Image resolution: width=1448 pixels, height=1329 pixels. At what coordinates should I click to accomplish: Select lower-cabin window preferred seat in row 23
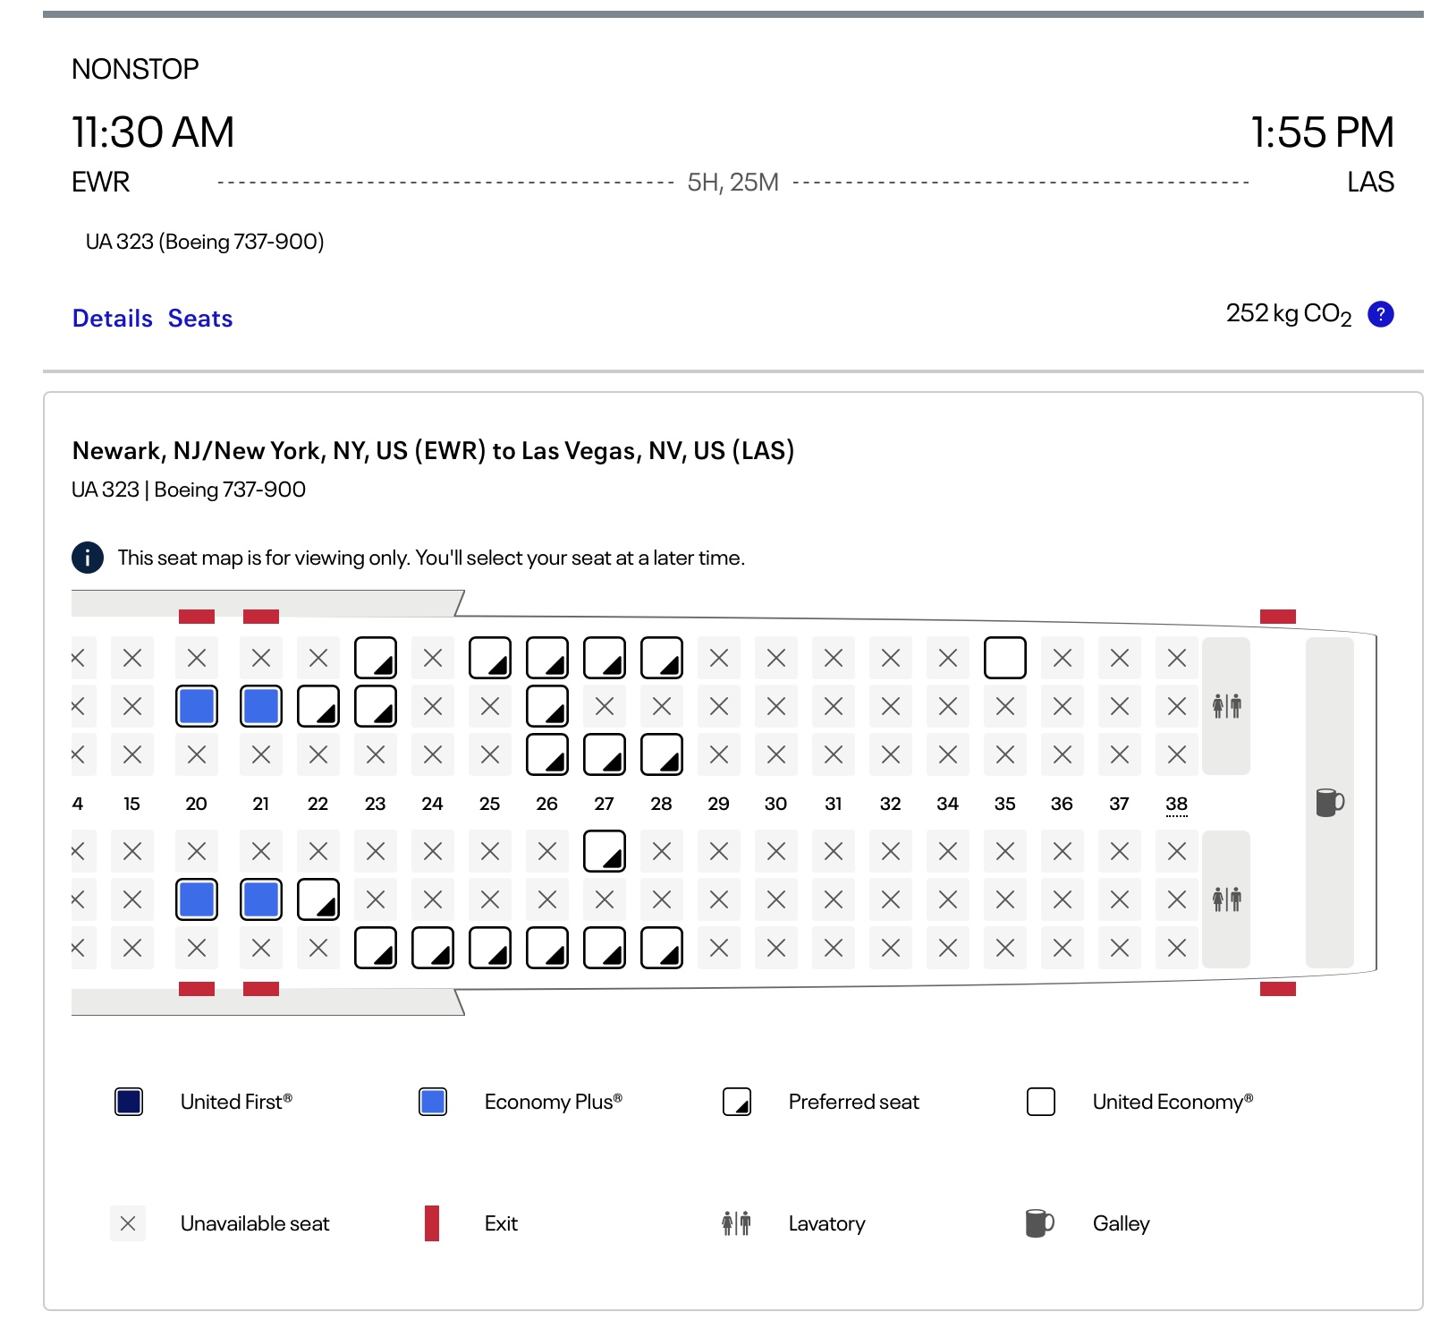[x=376, y=948]
